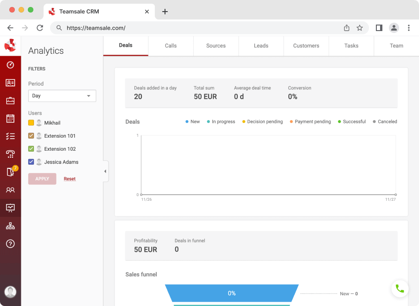Image resolution: width=419 pixels, height=306 pixels.
Task: Toggle the In progress legend item
Action: (x=221, y=121)
